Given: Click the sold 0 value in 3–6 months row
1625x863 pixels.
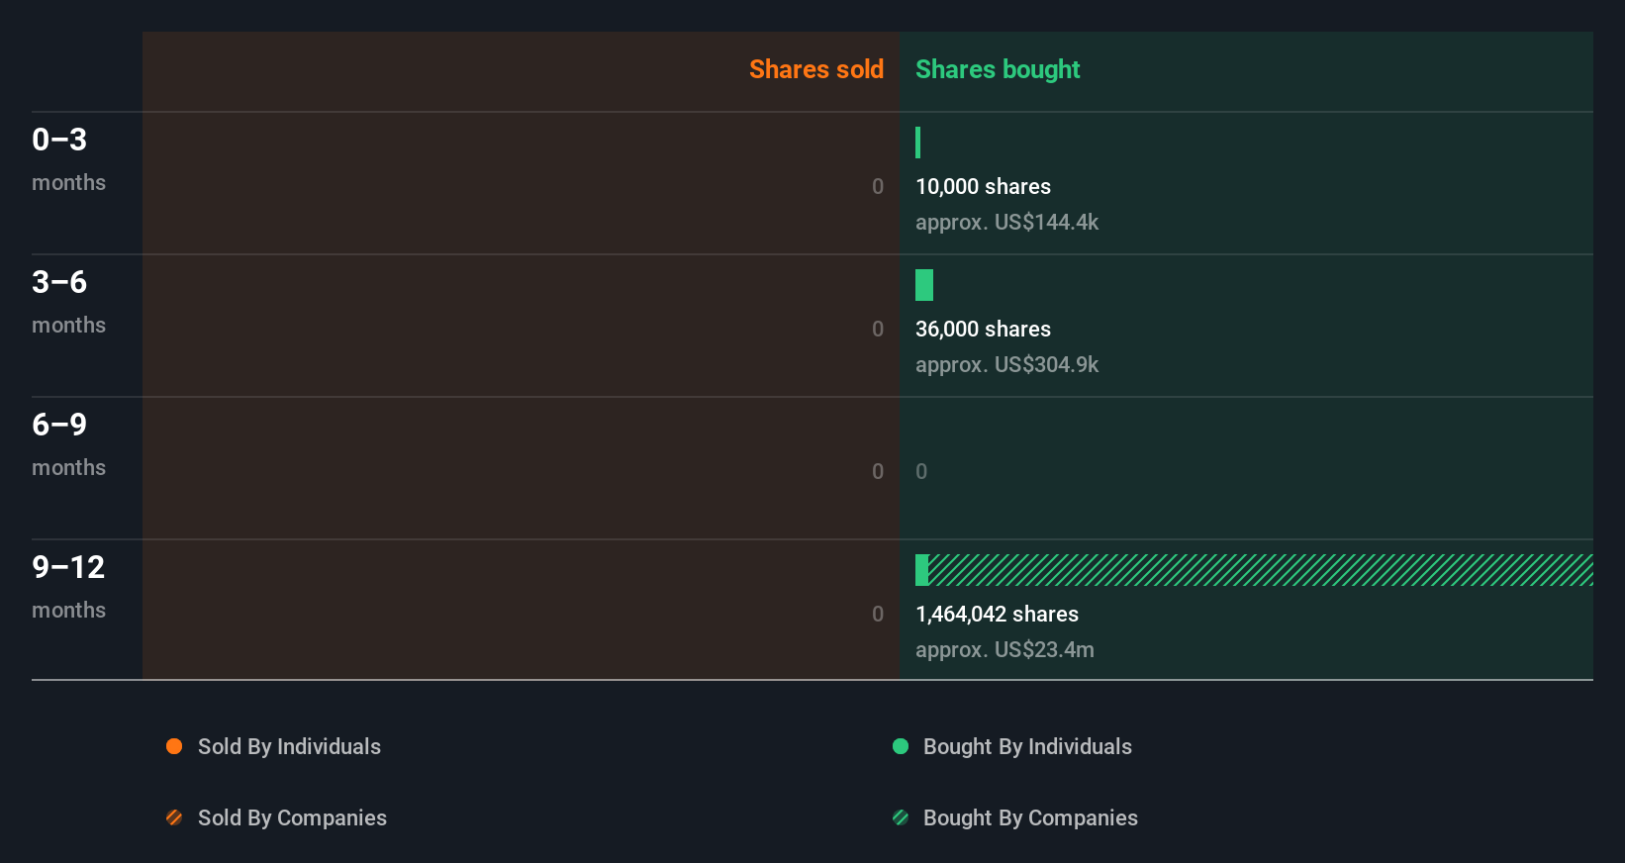Looking at the screenshot, I should pos(878,329).
